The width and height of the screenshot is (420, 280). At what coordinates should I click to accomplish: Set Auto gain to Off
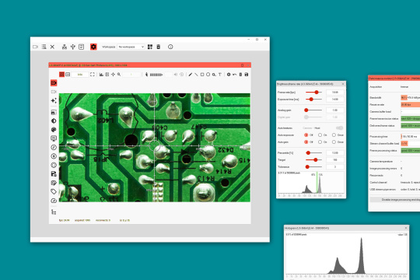coord(306,142)
